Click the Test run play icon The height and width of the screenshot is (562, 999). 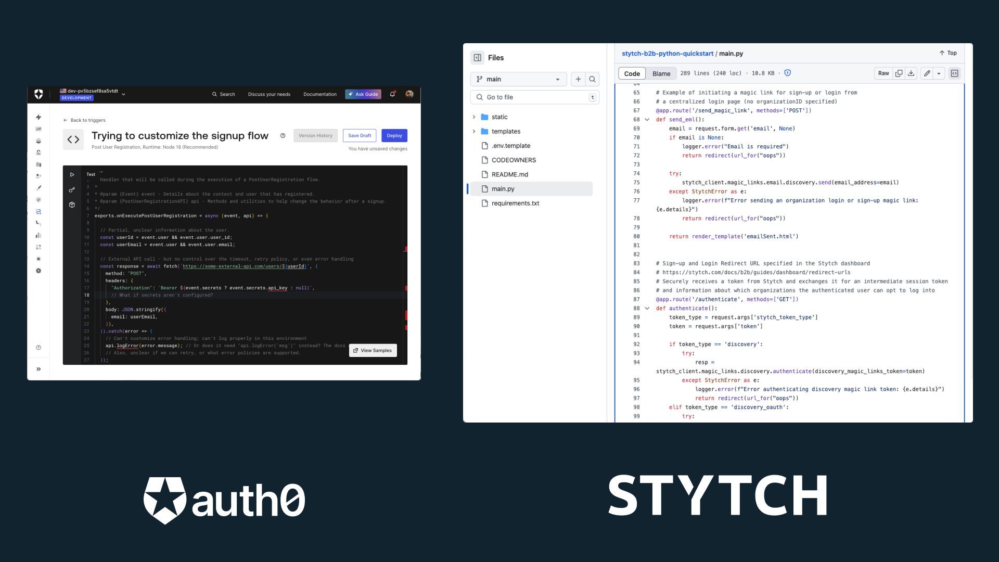[72, 175]
